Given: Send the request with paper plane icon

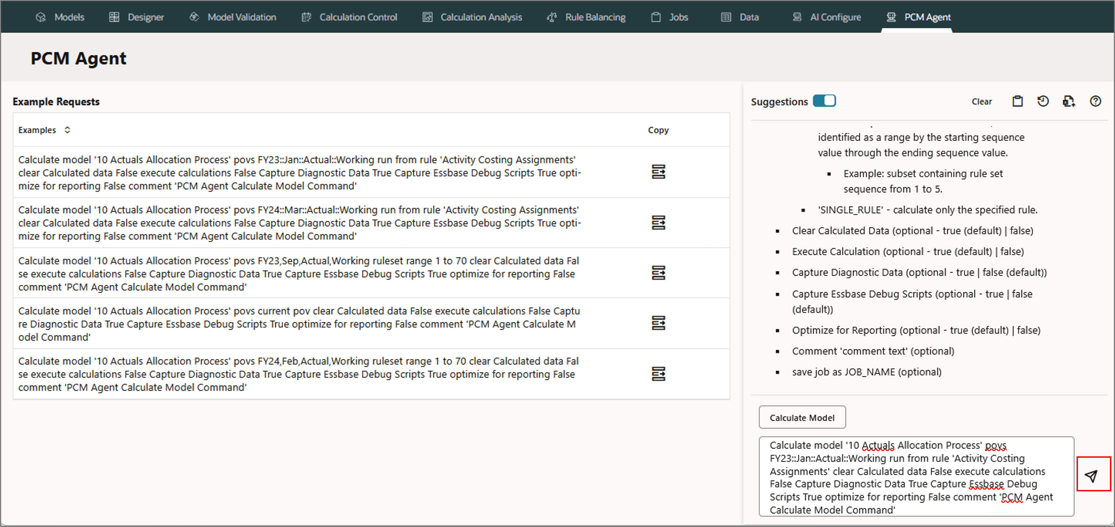Looking at the screenshot, I should [1092, 475].
